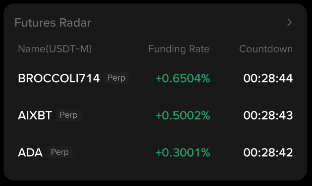Select the +0.3001% funding rate
This screenshot has height=186, width=312.
pyautogui.click(x=183, y=152)
